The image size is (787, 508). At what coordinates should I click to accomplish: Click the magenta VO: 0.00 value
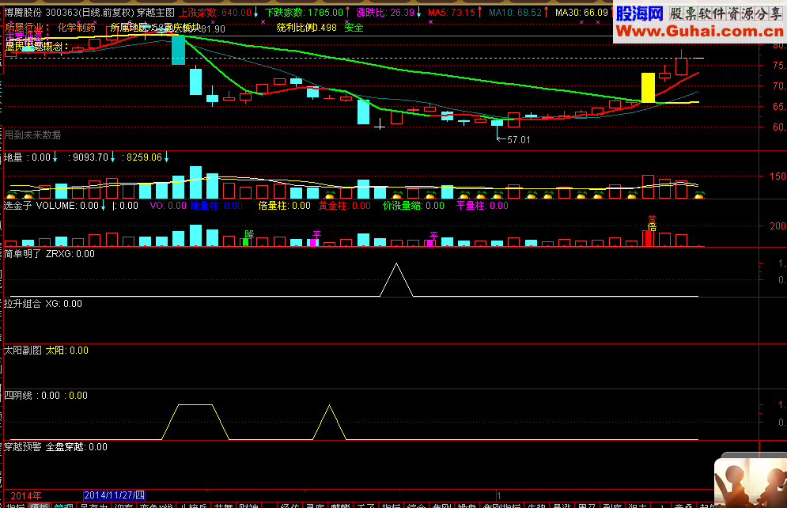(x=168, y=205)
